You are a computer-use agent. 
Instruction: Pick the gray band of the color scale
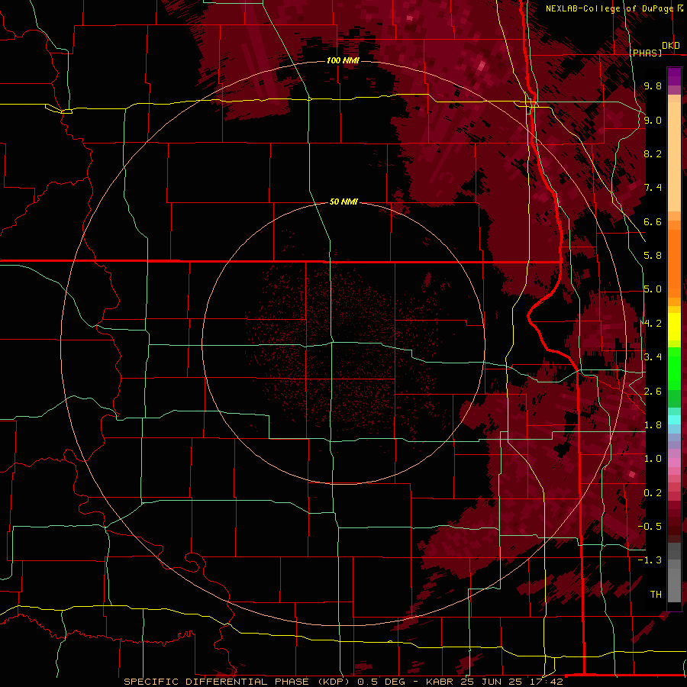pos(674,574)
